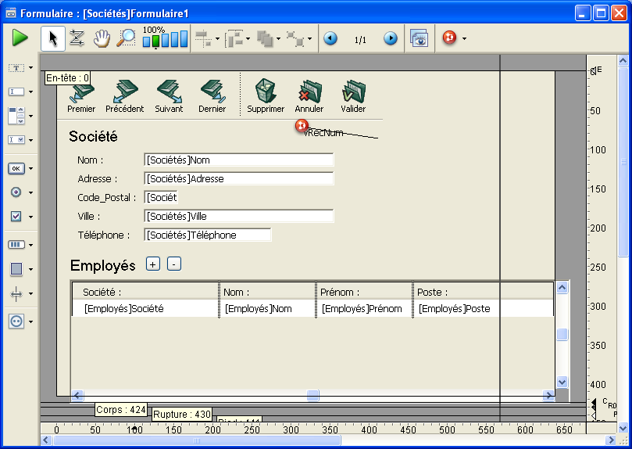Run the form with the green play button
Image resolution: width=632 pixels, height=449 pixels.
[20, 38]
